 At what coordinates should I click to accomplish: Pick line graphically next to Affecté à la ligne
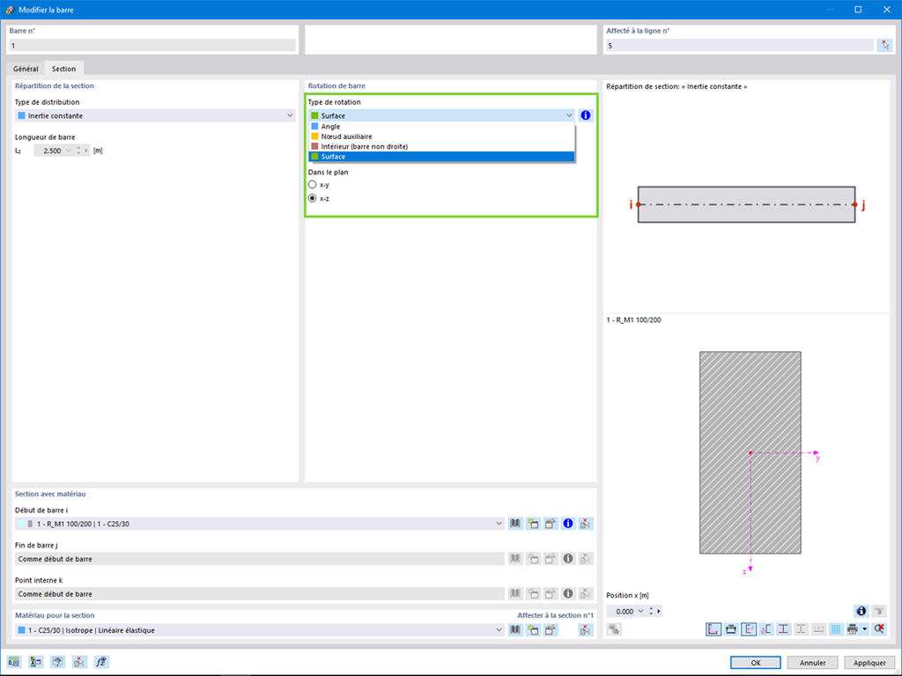coord(884,46)
